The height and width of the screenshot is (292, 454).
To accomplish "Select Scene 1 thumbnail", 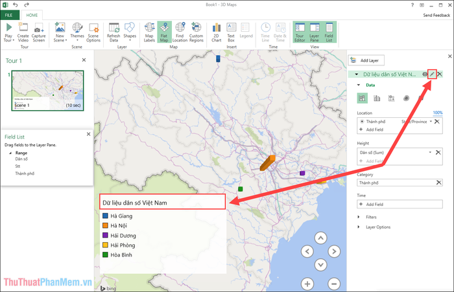I will (x=48, y=91).
